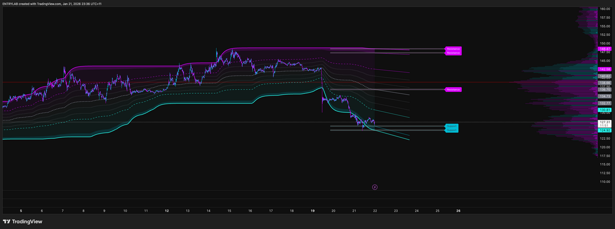This screenshot has height=229, width=615.
Task: Click the current price 127.31 label
Action: coord(605,122)
